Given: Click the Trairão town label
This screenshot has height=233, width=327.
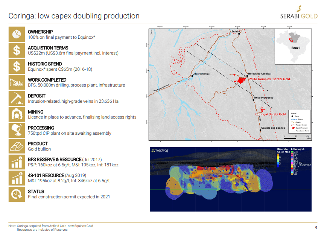Looking at the screenshot, I should pyautogui.click(x=236, y=32).
